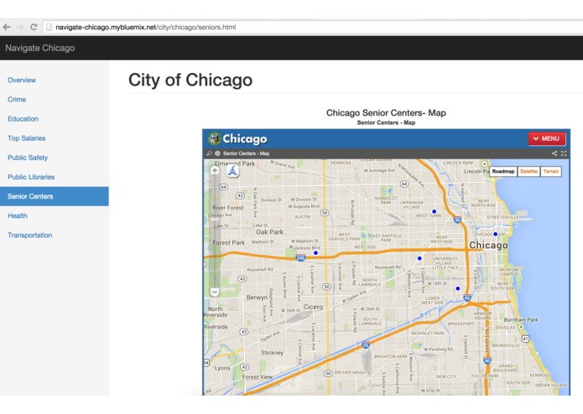Image resolution: width=583 pixels, height=414 pixels.
Task: Reload the page with the refresh icon
Action: 34,27
